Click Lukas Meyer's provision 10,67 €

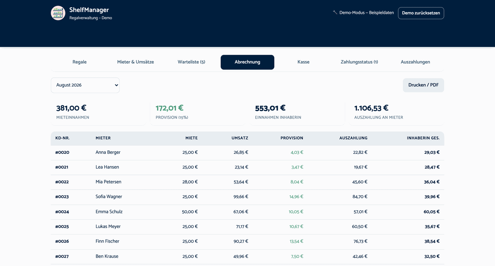point(296,227)
